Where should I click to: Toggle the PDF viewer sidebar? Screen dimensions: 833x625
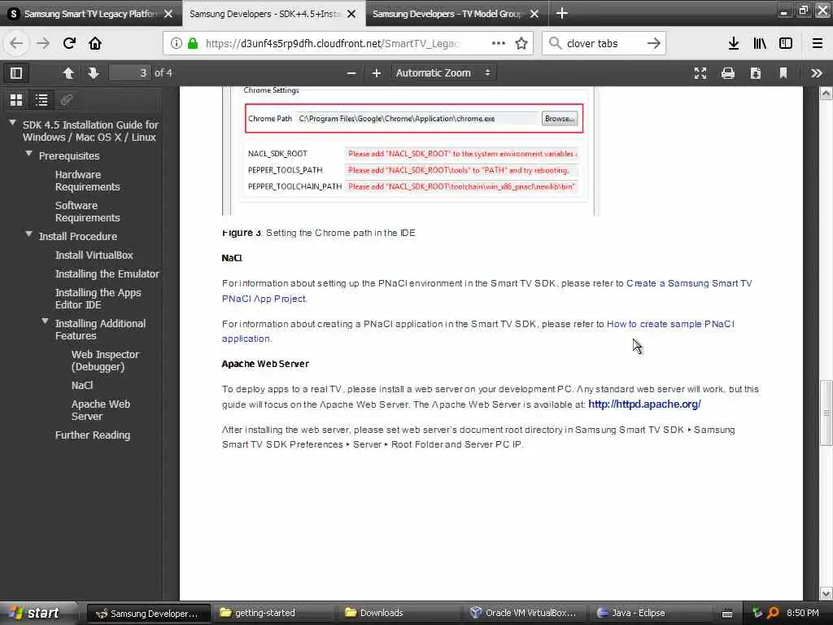16,72
